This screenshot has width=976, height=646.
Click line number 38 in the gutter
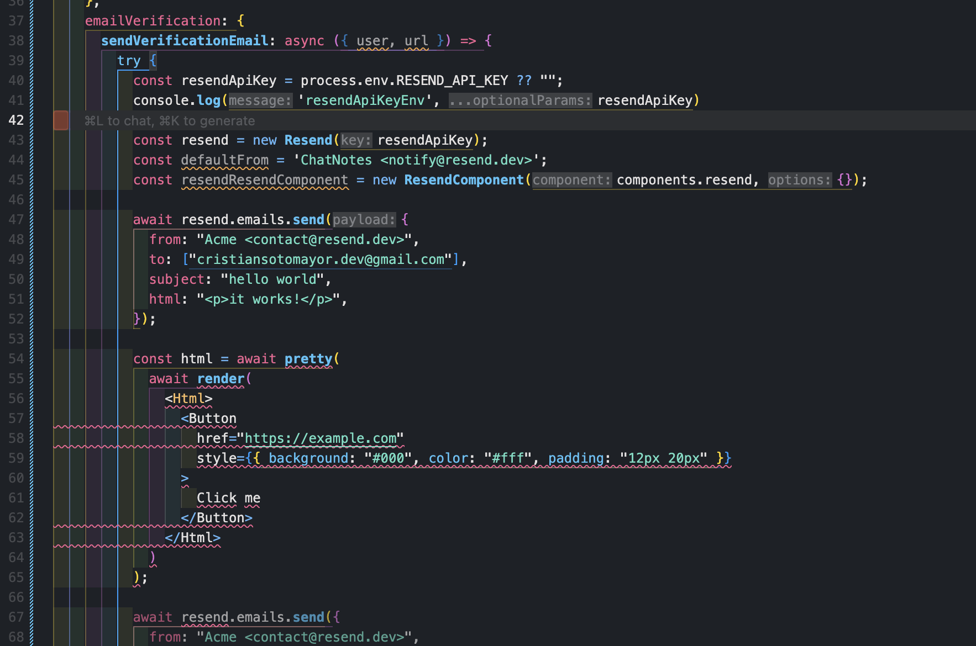(x=16, y=41)
